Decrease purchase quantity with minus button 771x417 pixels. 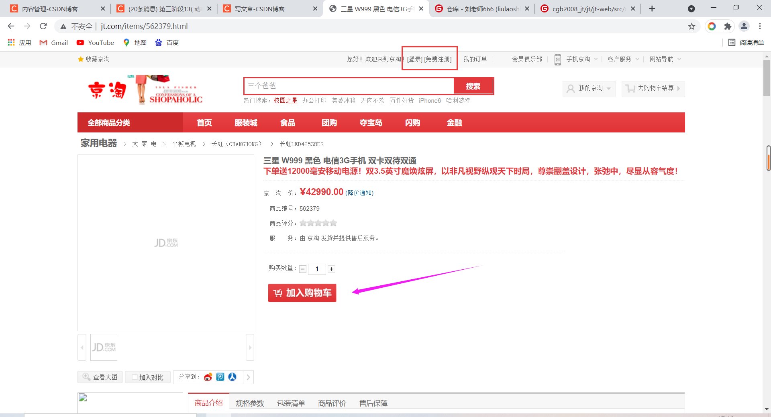(303, 269)
